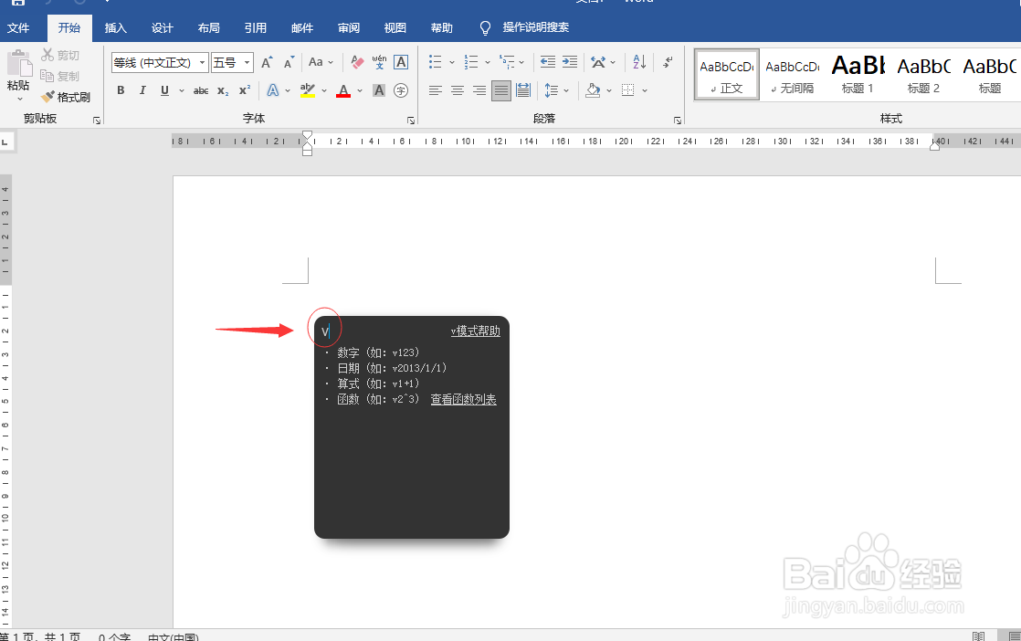Increase paragraph indent
Screen dimensions: 1021x641
point(570,62)
